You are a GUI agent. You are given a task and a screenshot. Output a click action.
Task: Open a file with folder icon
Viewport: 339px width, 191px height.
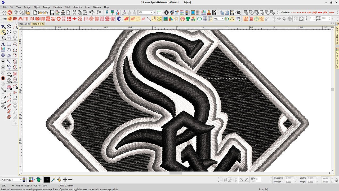40,12
